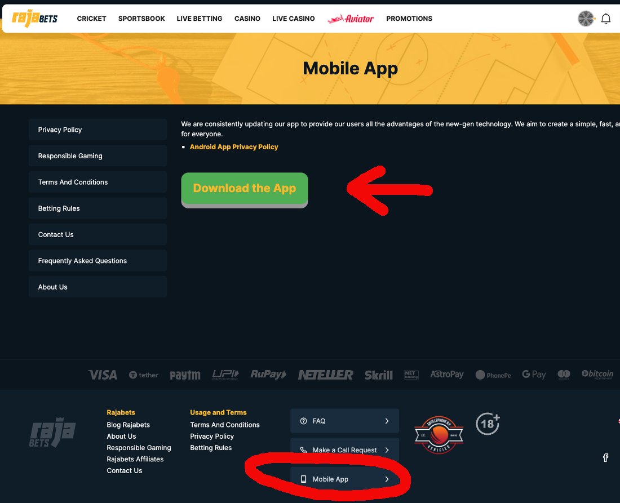
Task: Click the G Pay payment logo
Action: click(534, 374)
